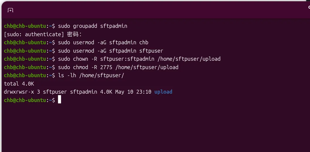Click the 'ls -lh /home/sftpuser/' command
This screenshot has height=152, width=310.
pos(91,75)
